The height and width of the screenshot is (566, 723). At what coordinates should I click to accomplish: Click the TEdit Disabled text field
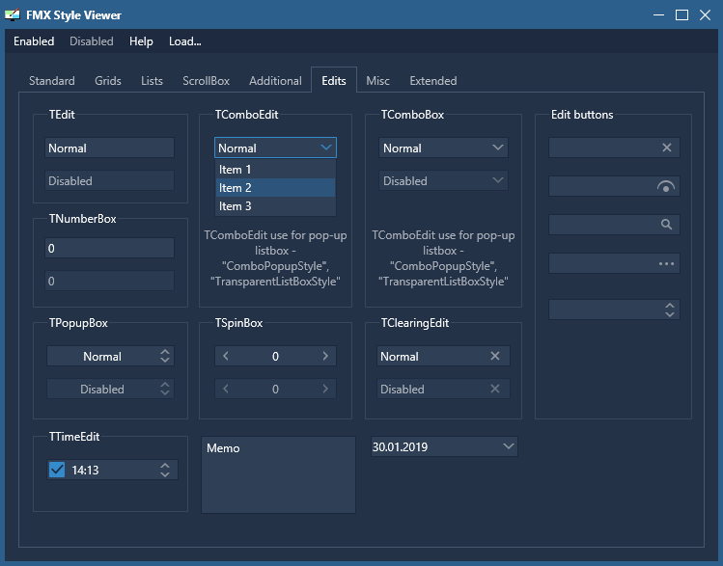coord(109,180)
